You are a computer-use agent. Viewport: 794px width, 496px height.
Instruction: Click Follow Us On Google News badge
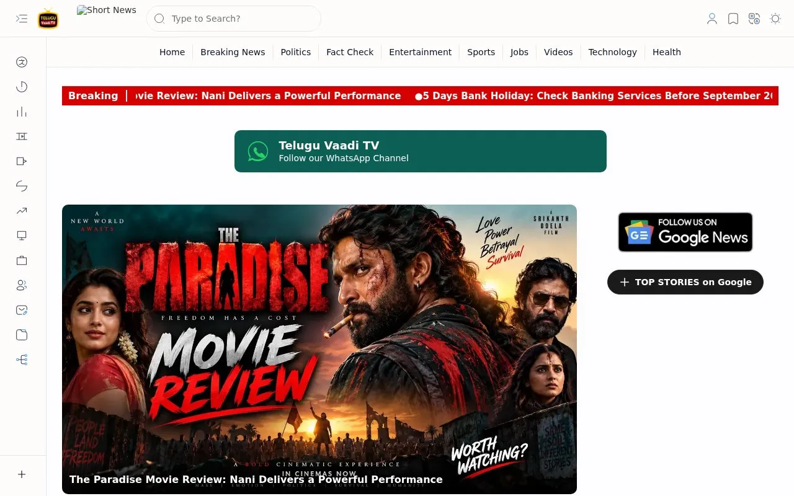[x=685, y=232]
